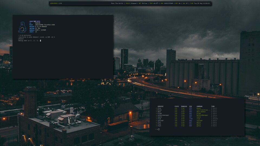Image resolution: width=260 pixels, height=146 pixels.
Task: Click the 'cd pictures/' command line
Action: 25,35
